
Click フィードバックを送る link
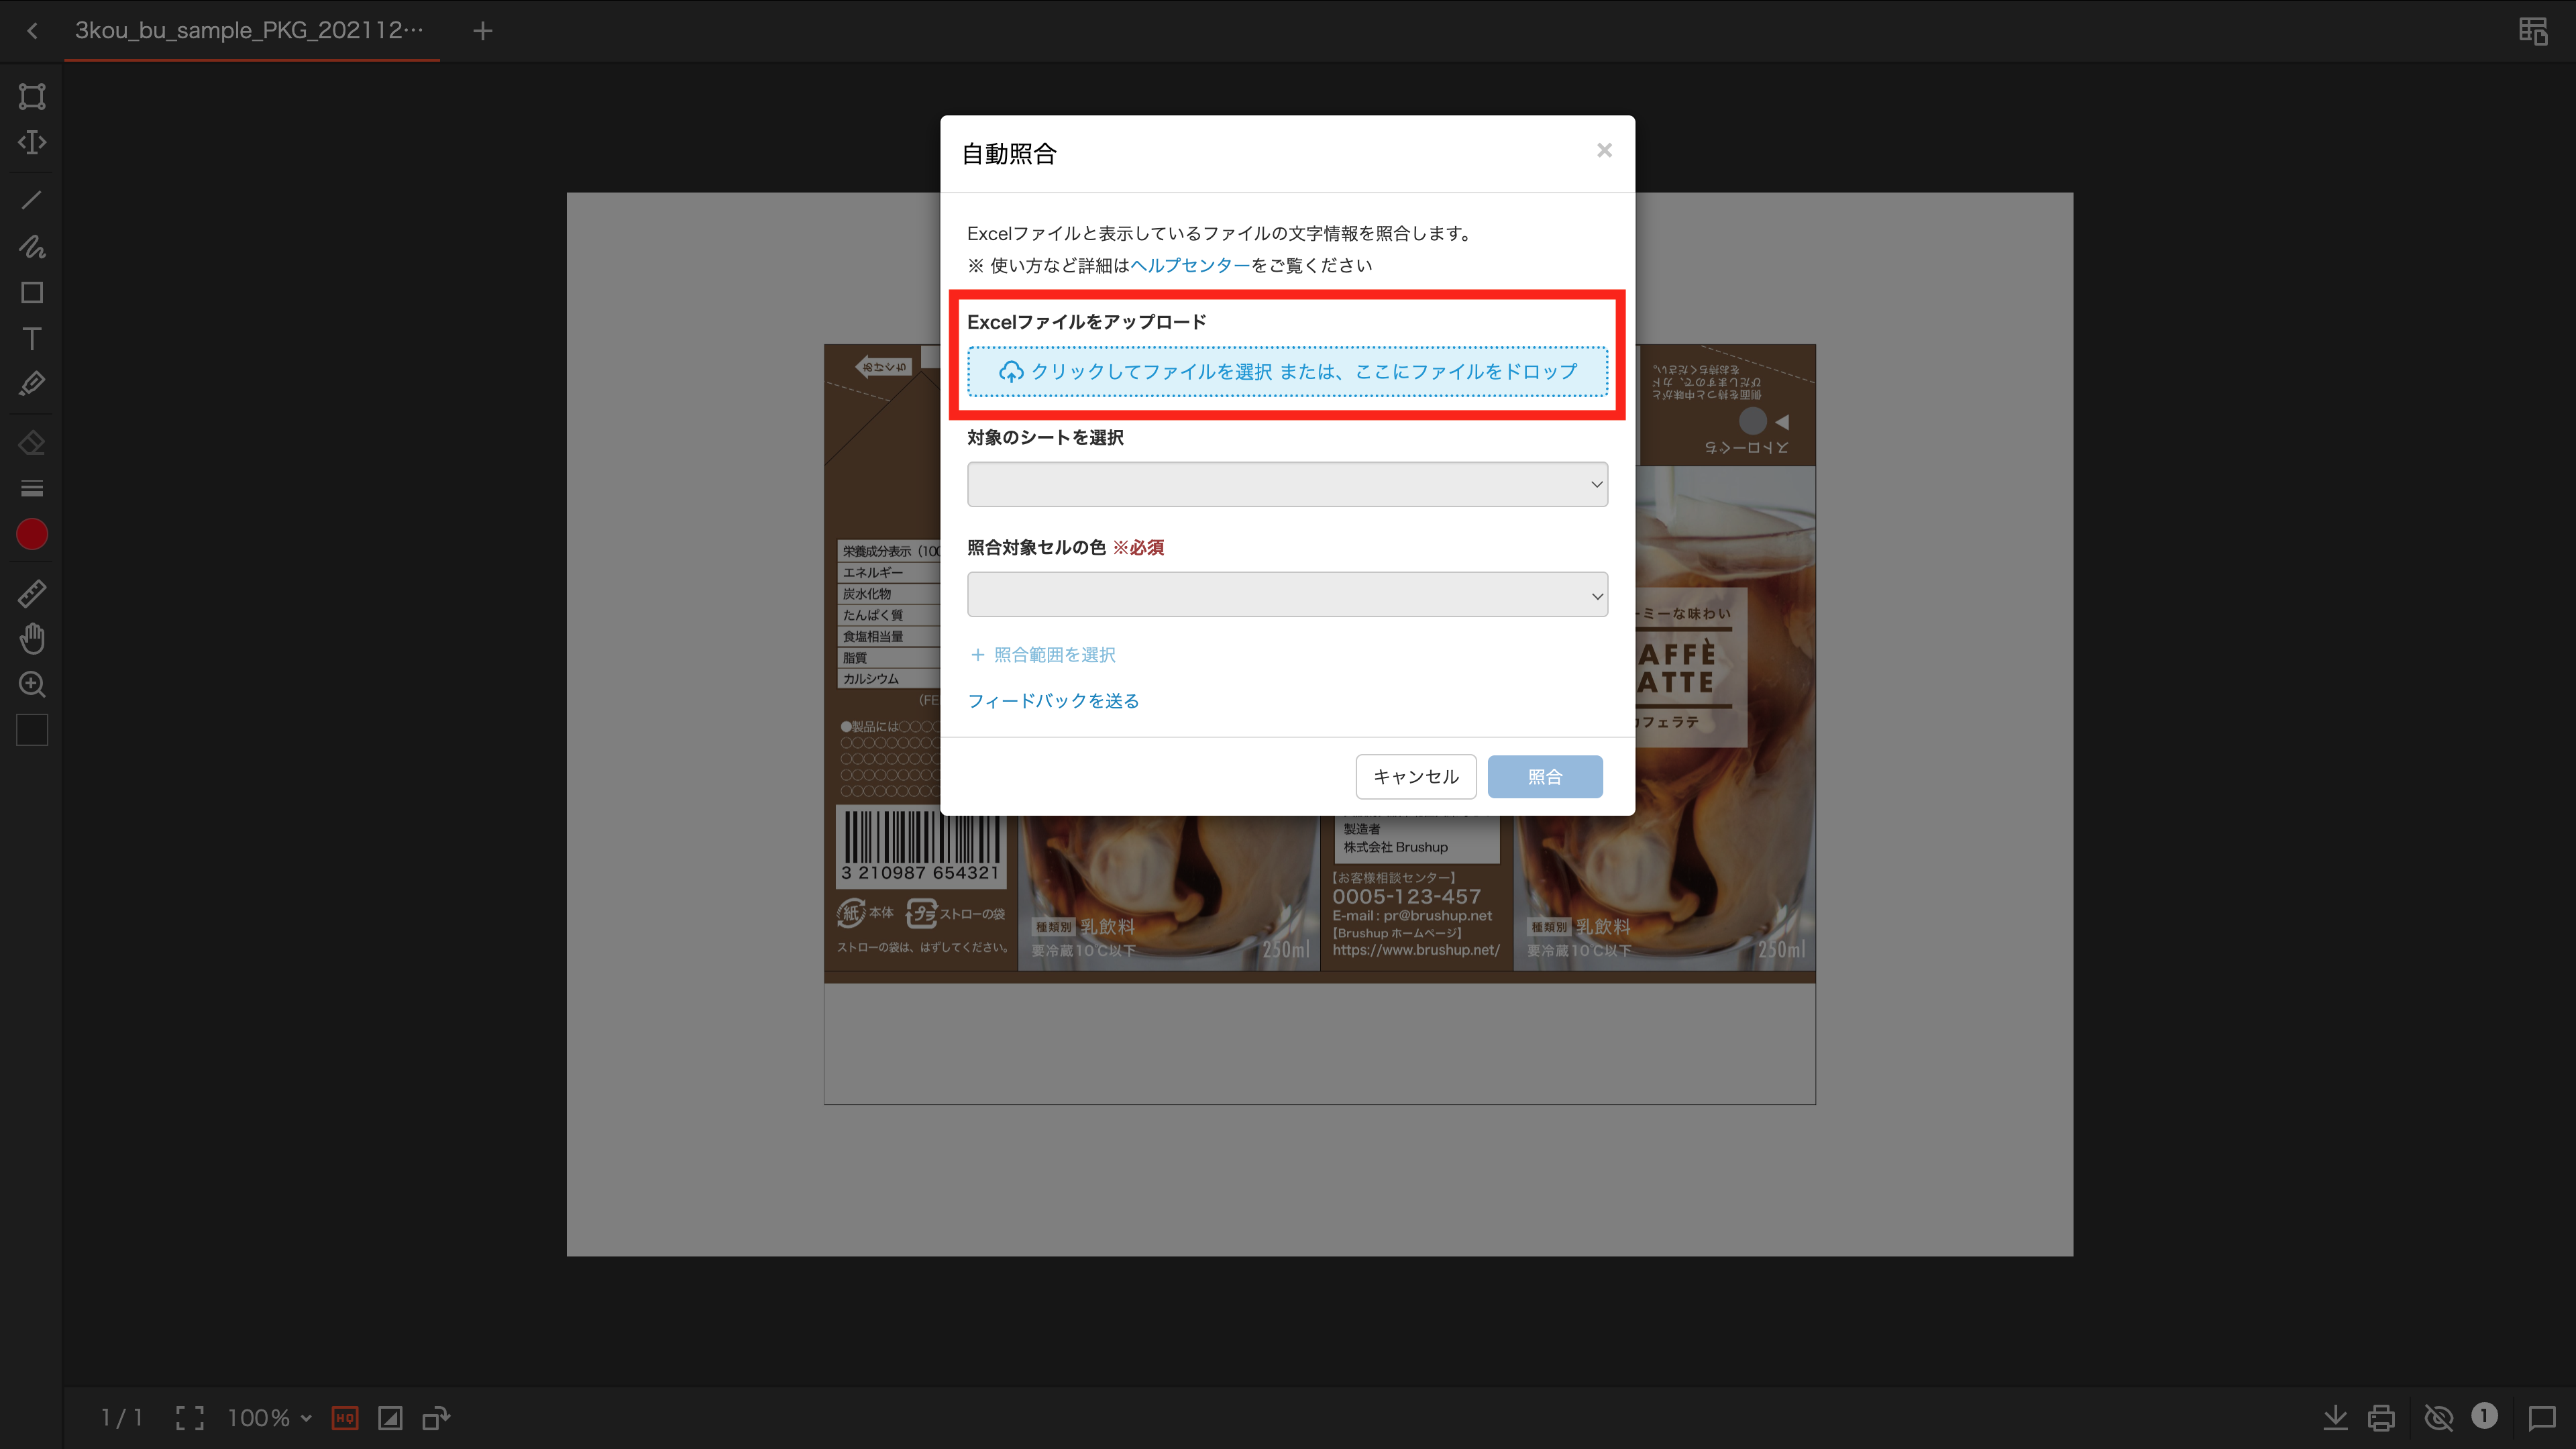(x=1053, y=701)
